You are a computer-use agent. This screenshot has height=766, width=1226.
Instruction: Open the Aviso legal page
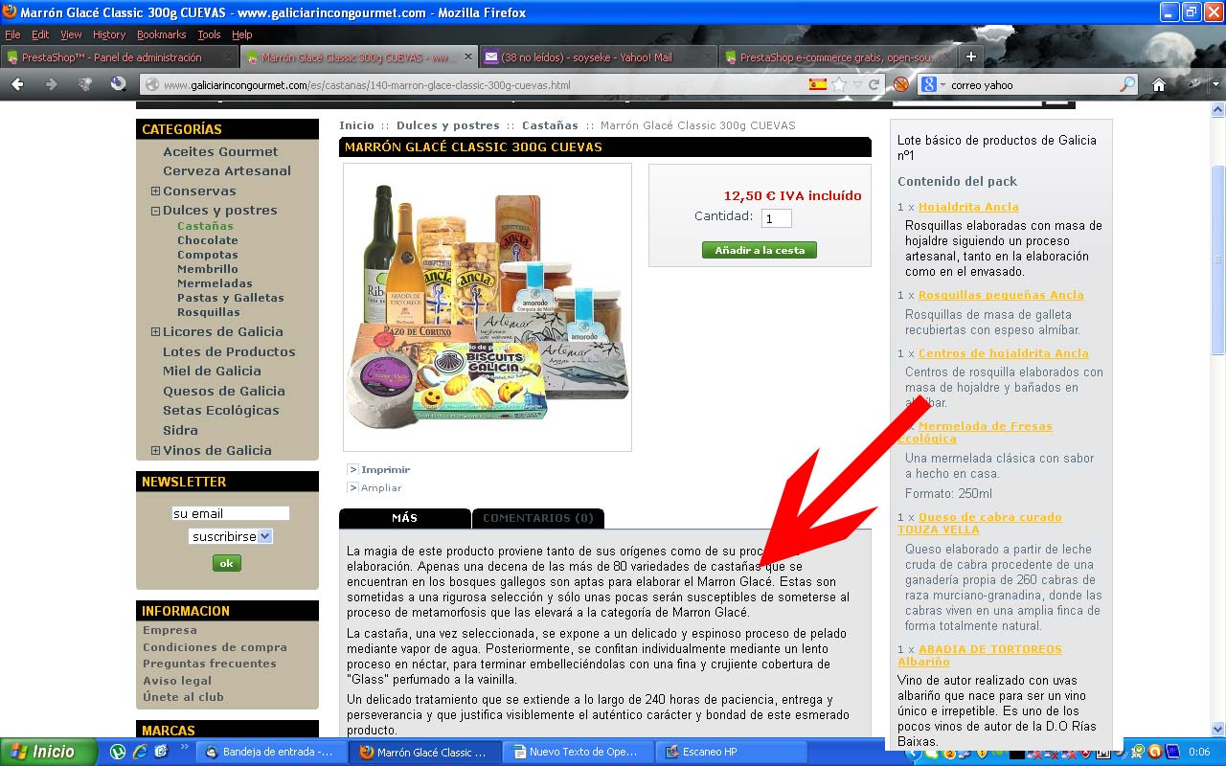(177, 681)
